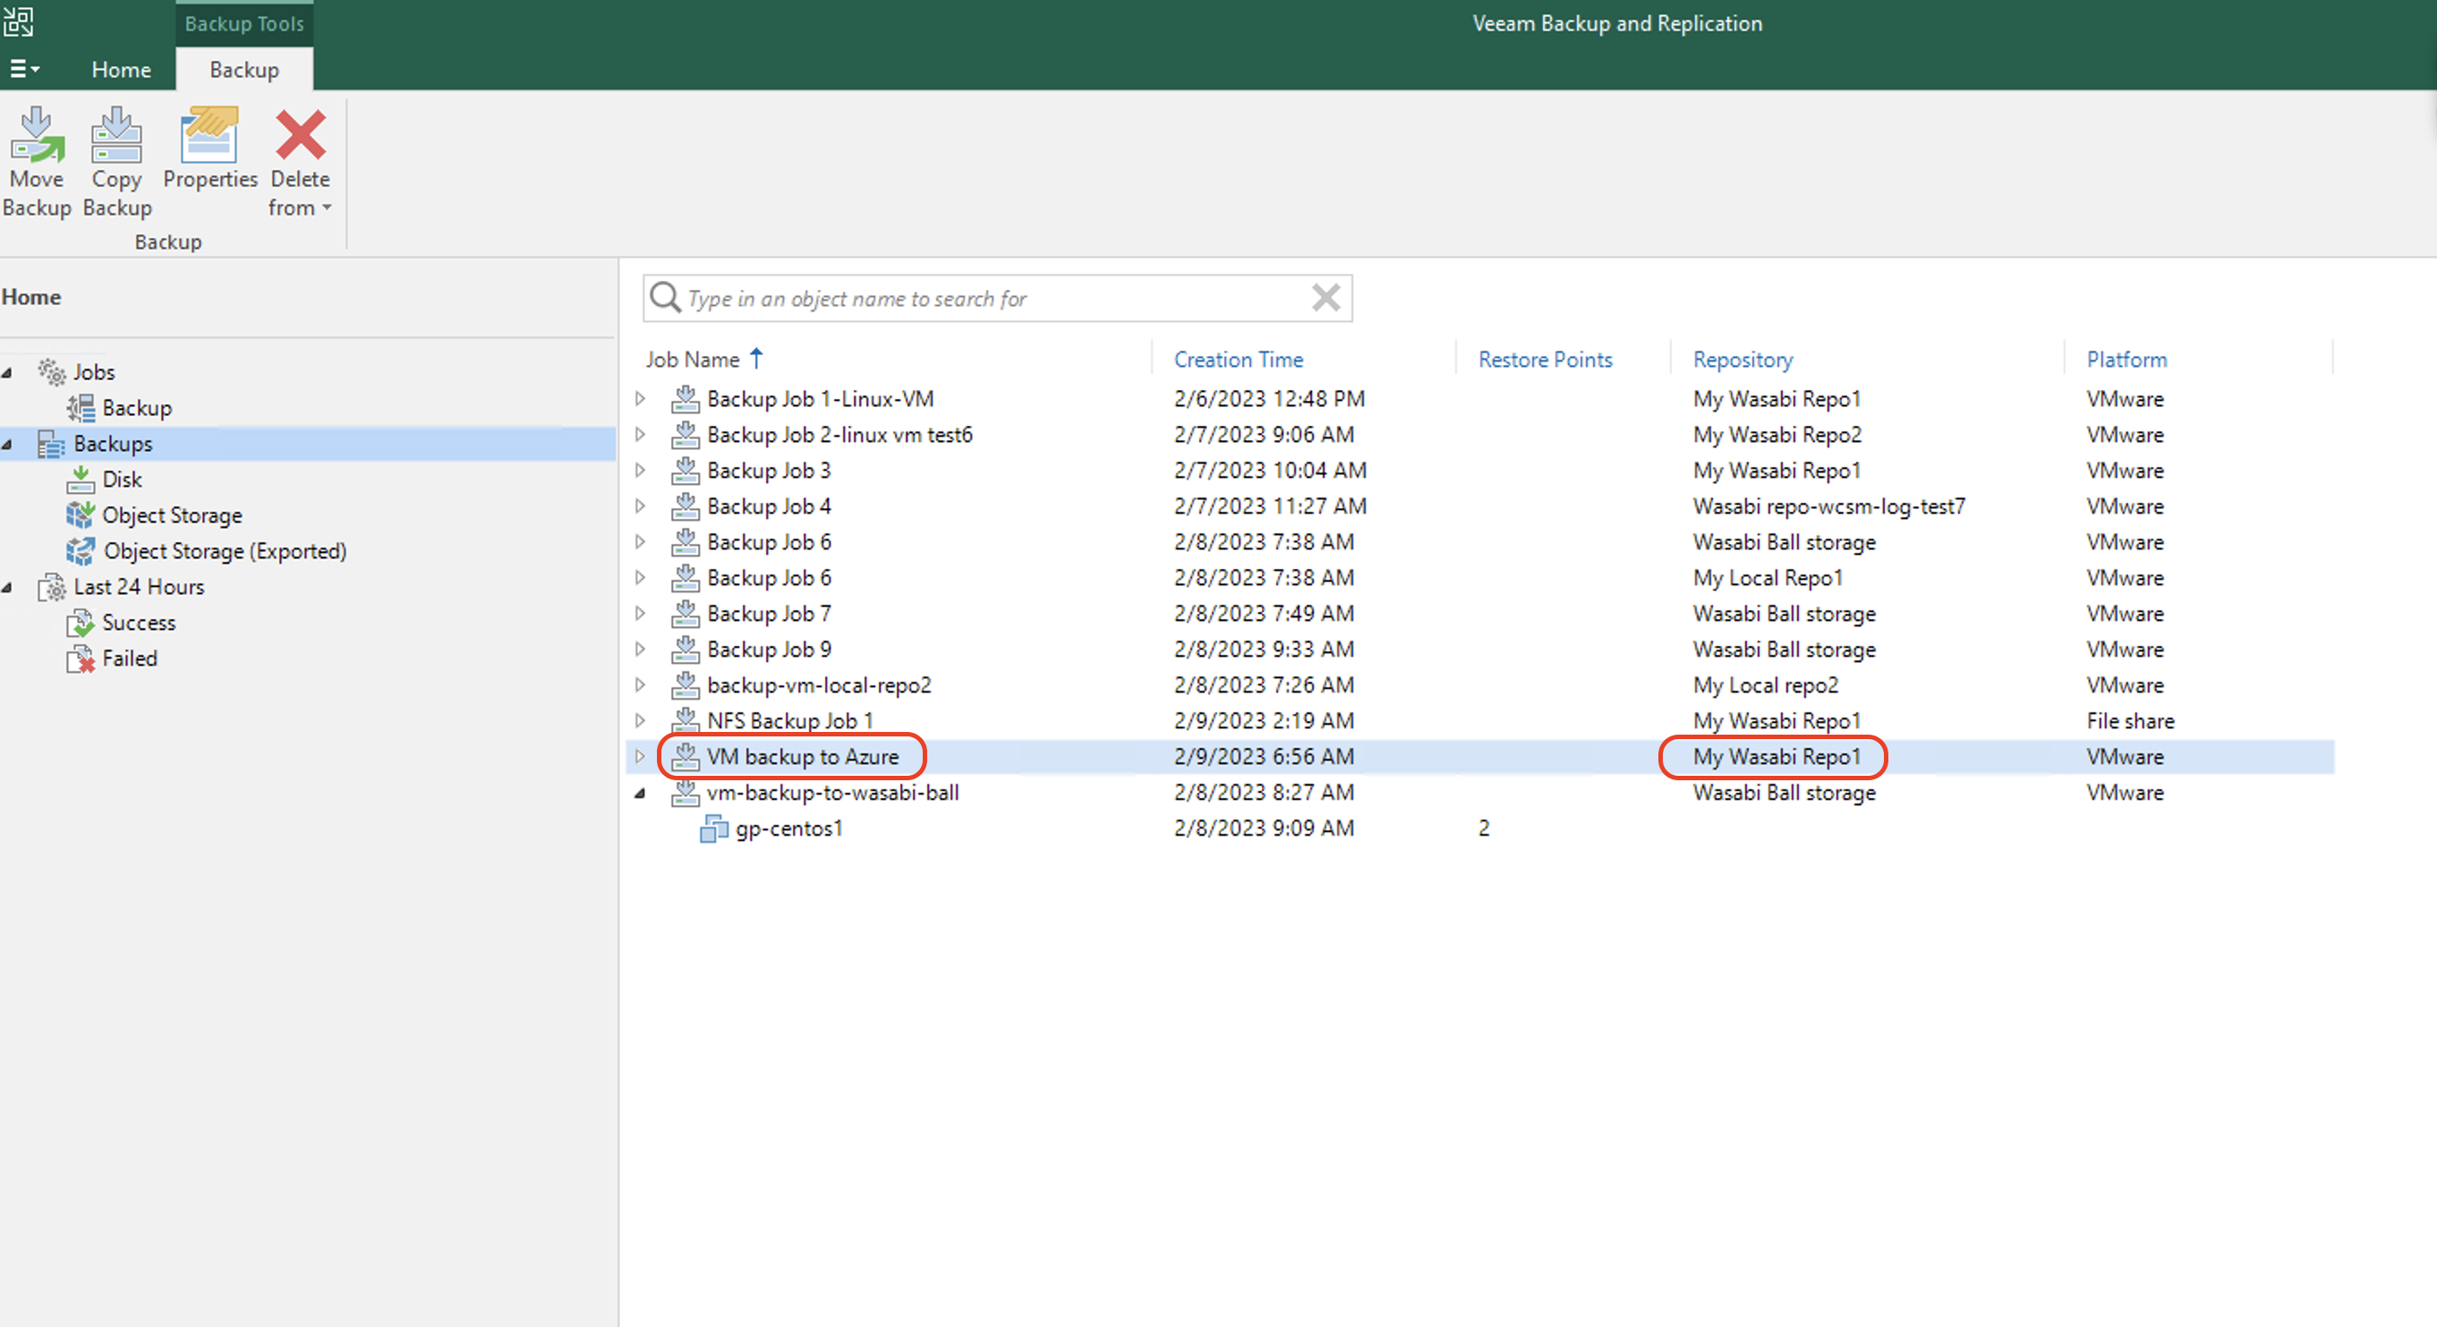Select the Jobs node icon in the tree
Image resolution: width=2437 pixels, height=1327 pixels.
point(51,371)
